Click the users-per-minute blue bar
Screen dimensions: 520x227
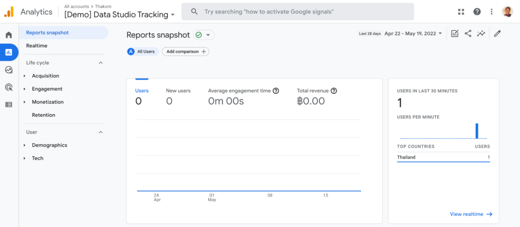click(x=477, y=131)
